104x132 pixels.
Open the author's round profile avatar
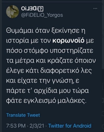click(13, 12)
